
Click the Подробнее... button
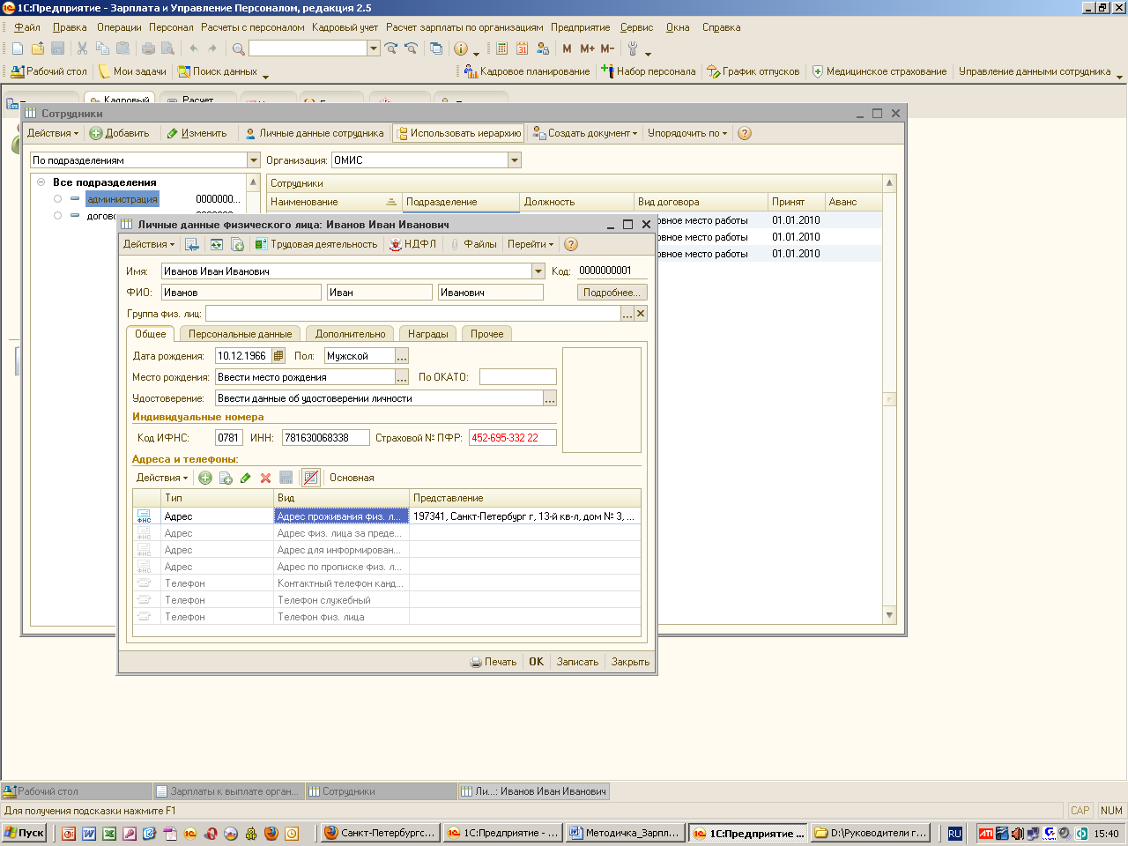[x=612, y=293]
